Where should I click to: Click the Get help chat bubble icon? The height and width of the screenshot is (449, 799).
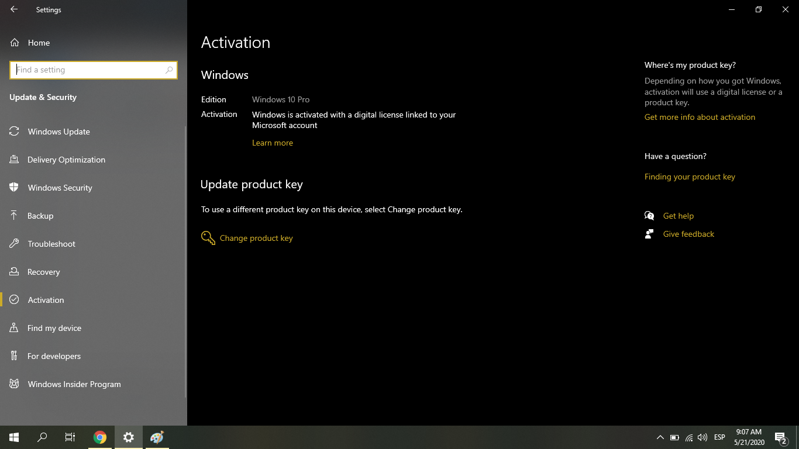coord(649,216)
